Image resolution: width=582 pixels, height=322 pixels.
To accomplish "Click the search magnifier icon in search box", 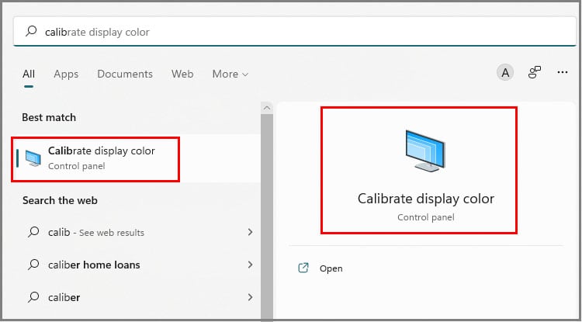I will [31, 31].
